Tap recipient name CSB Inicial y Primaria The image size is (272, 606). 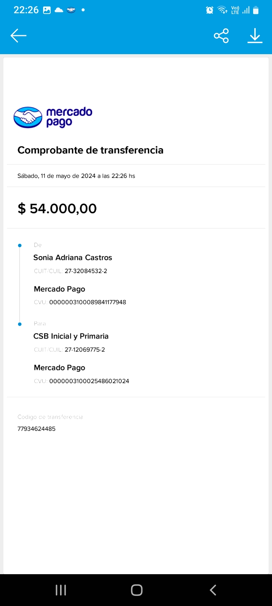(x=71, y=336)
